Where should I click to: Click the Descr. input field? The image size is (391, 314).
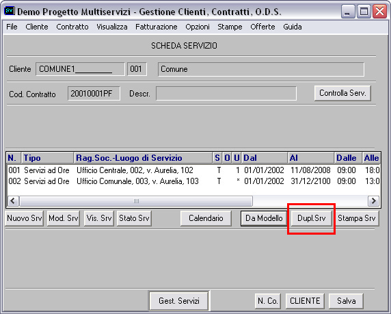[226, 94]
